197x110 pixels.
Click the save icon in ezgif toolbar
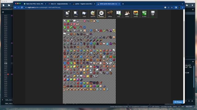153,14
